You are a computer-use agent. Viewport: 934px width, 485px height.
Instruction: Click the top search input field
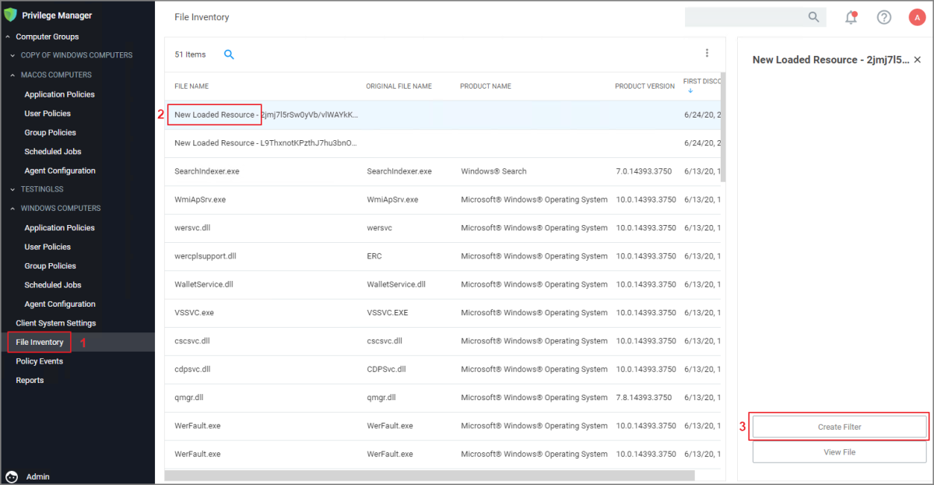point(743,17)
